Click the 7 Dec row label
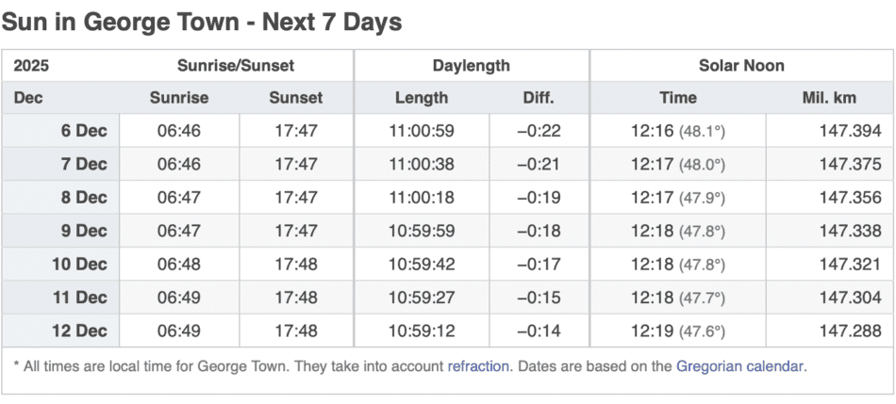Image resolution: width=896 pixels, height=404 pixels. pyautogui.click(x=84, y=165)
